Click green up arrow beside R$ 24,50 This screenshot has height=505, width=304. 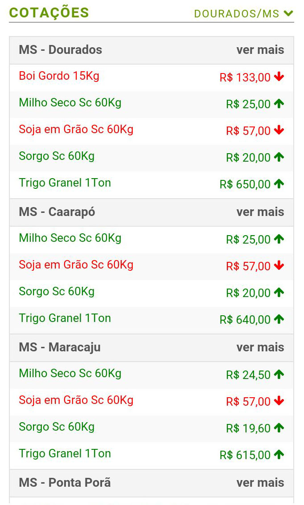point(279,374)
